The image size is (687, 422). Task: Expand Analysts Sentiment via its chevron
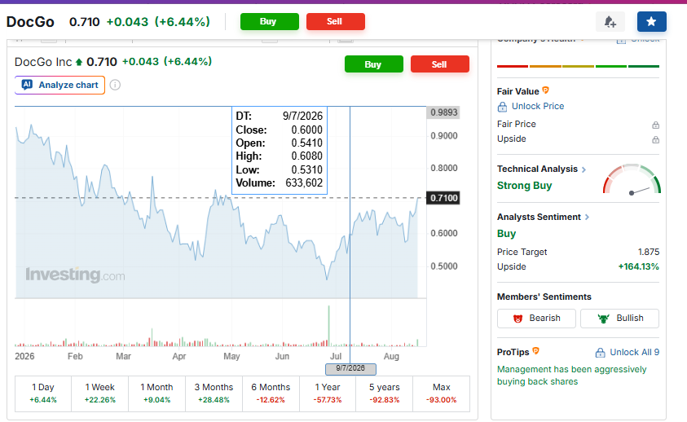tap(587, 218)
